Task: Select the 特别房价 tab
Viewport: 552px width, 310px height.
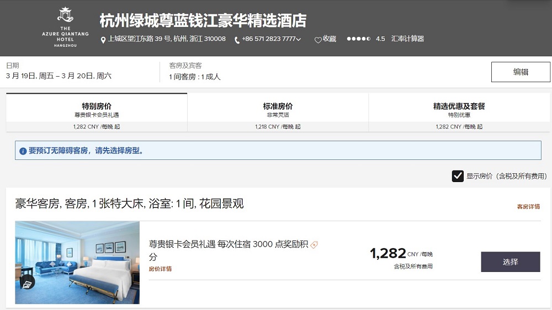Action: click(x=97, y=112)
